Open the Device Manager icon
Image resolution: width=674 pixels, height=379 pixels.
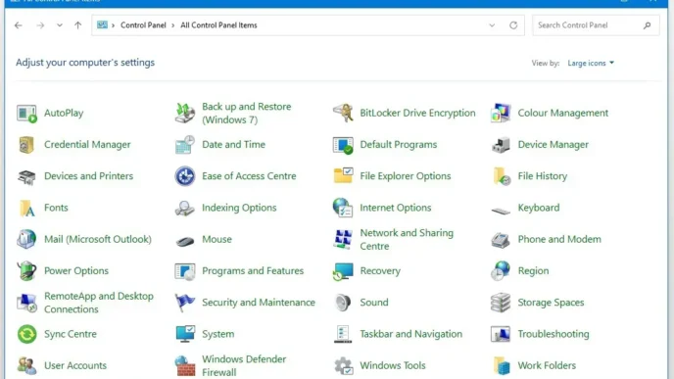pos(501,145)
